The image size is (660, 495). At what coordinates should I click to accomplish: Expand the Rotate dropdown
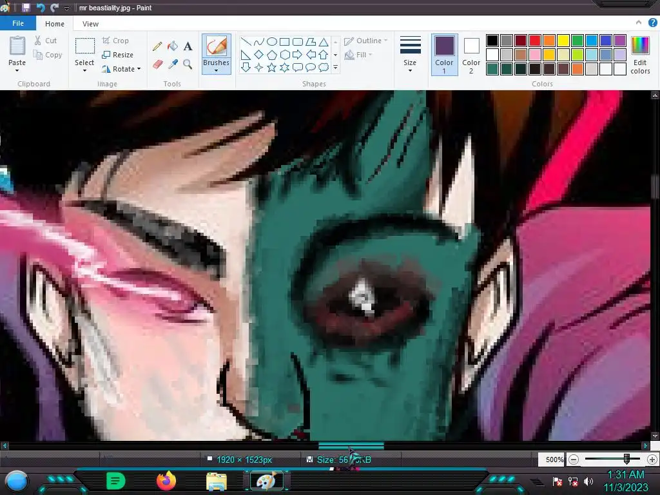pyautogui.click(x=139, y=68)
